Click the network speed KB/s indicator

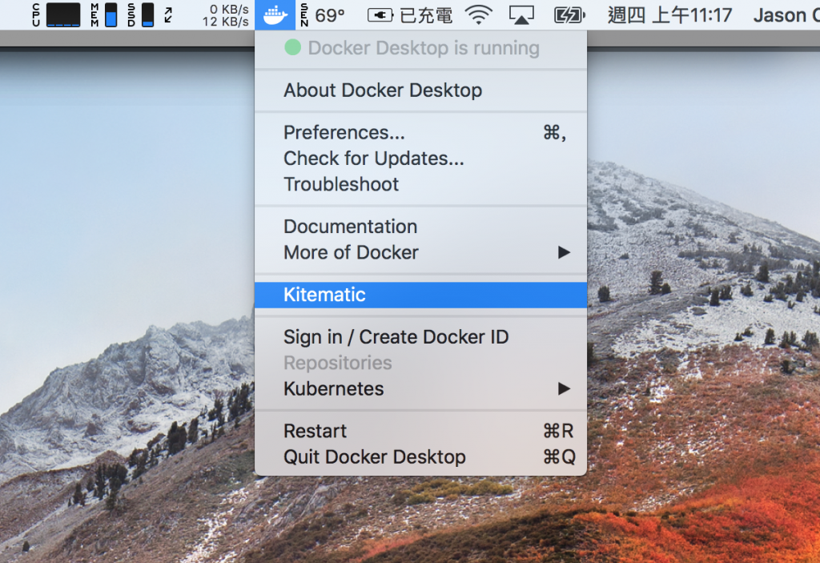tap(225, 15)
